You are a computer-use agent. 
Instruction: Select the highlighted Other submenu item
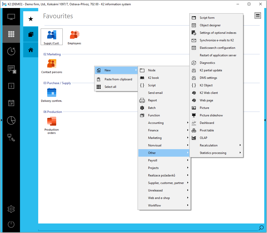click(x=164, y=153)
